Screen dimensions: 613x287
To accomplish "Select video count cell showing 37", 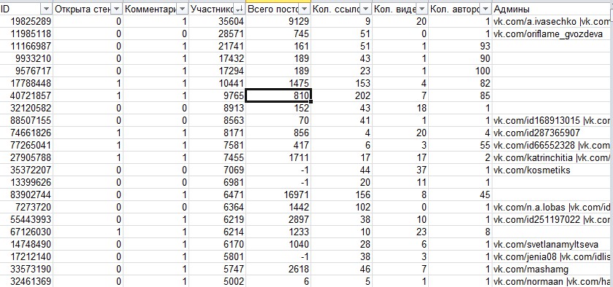I will [x=400, y=170].
